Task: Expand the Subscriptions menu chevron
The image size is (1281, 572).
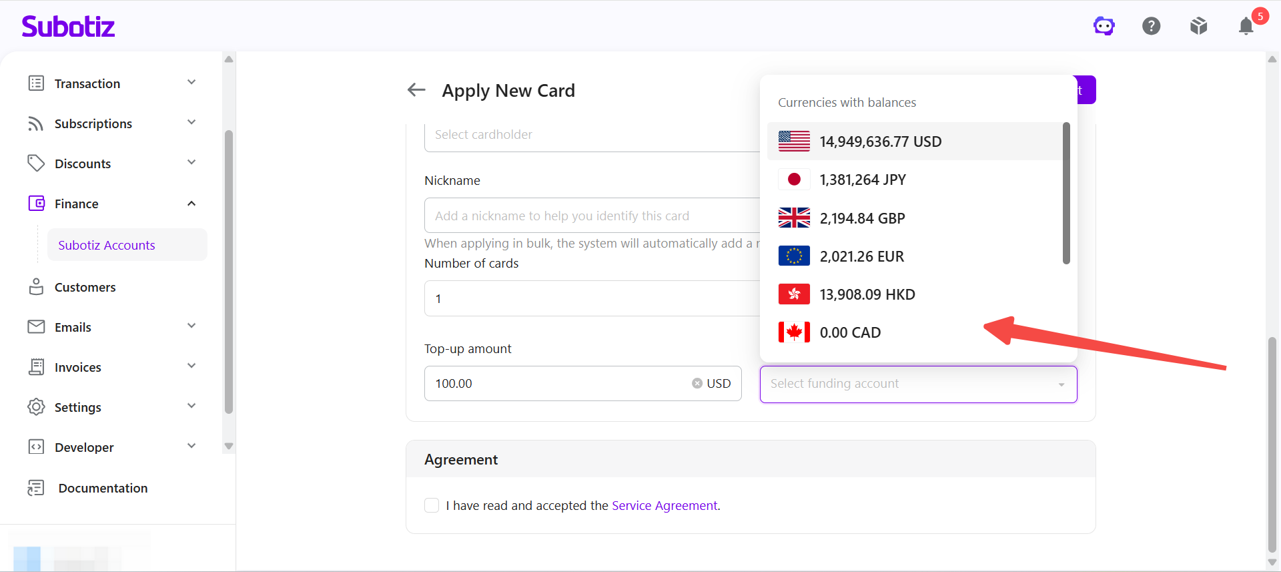Action: tap(191, 122)
